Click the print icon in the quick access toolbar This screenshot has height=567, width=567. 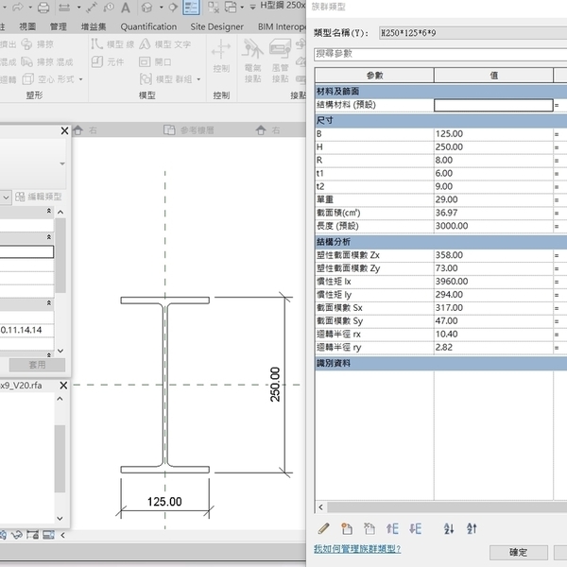(43, 8)
